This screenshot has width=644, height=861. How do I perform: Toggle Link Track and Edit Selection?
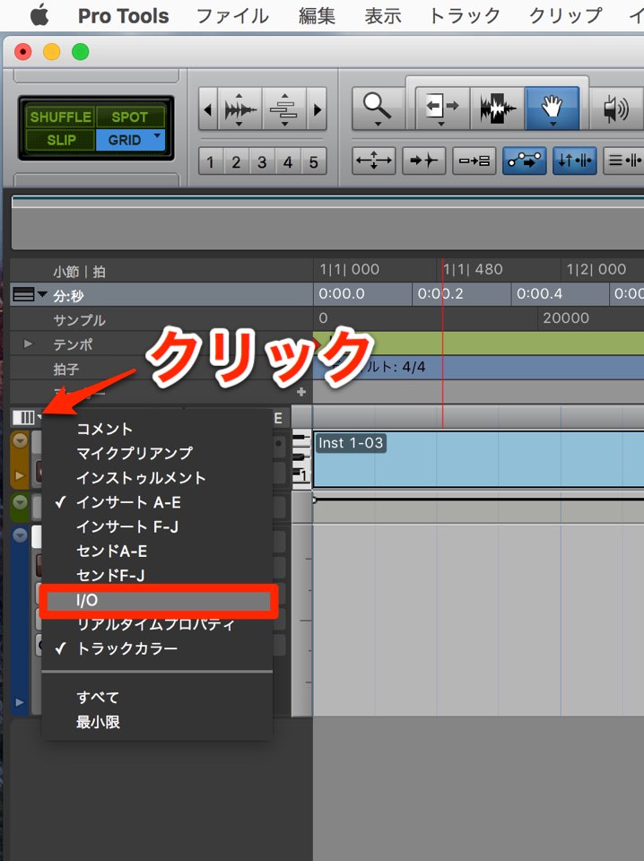coord(623,161)
